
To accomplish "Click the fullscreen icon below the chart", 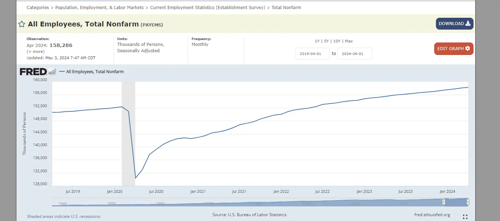I will click(465, 217).
